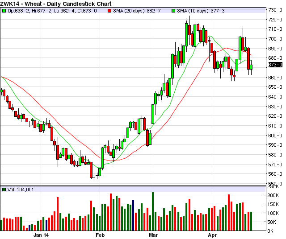Click the 680-0 price axis label
This screenshot has height=239, width=286.
(275, 58)
